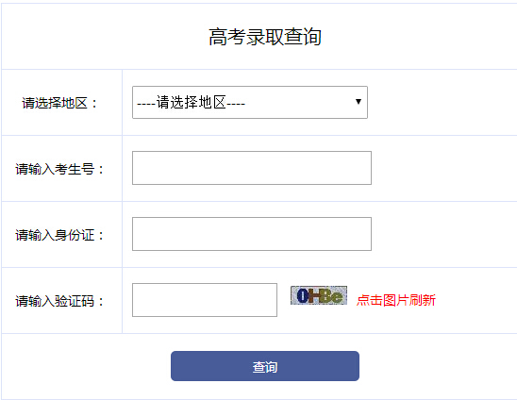517x400 pixels.
Task: Expand the region select list via its placeholder text
Action: click(191, 103)
